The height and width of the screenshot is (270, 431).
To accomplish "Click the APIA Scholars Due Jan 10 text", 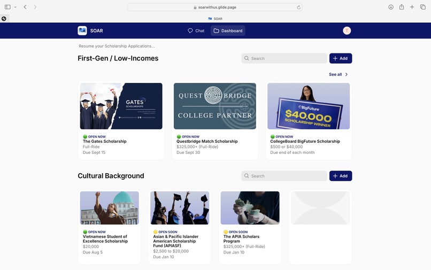I will coord(234,252).
